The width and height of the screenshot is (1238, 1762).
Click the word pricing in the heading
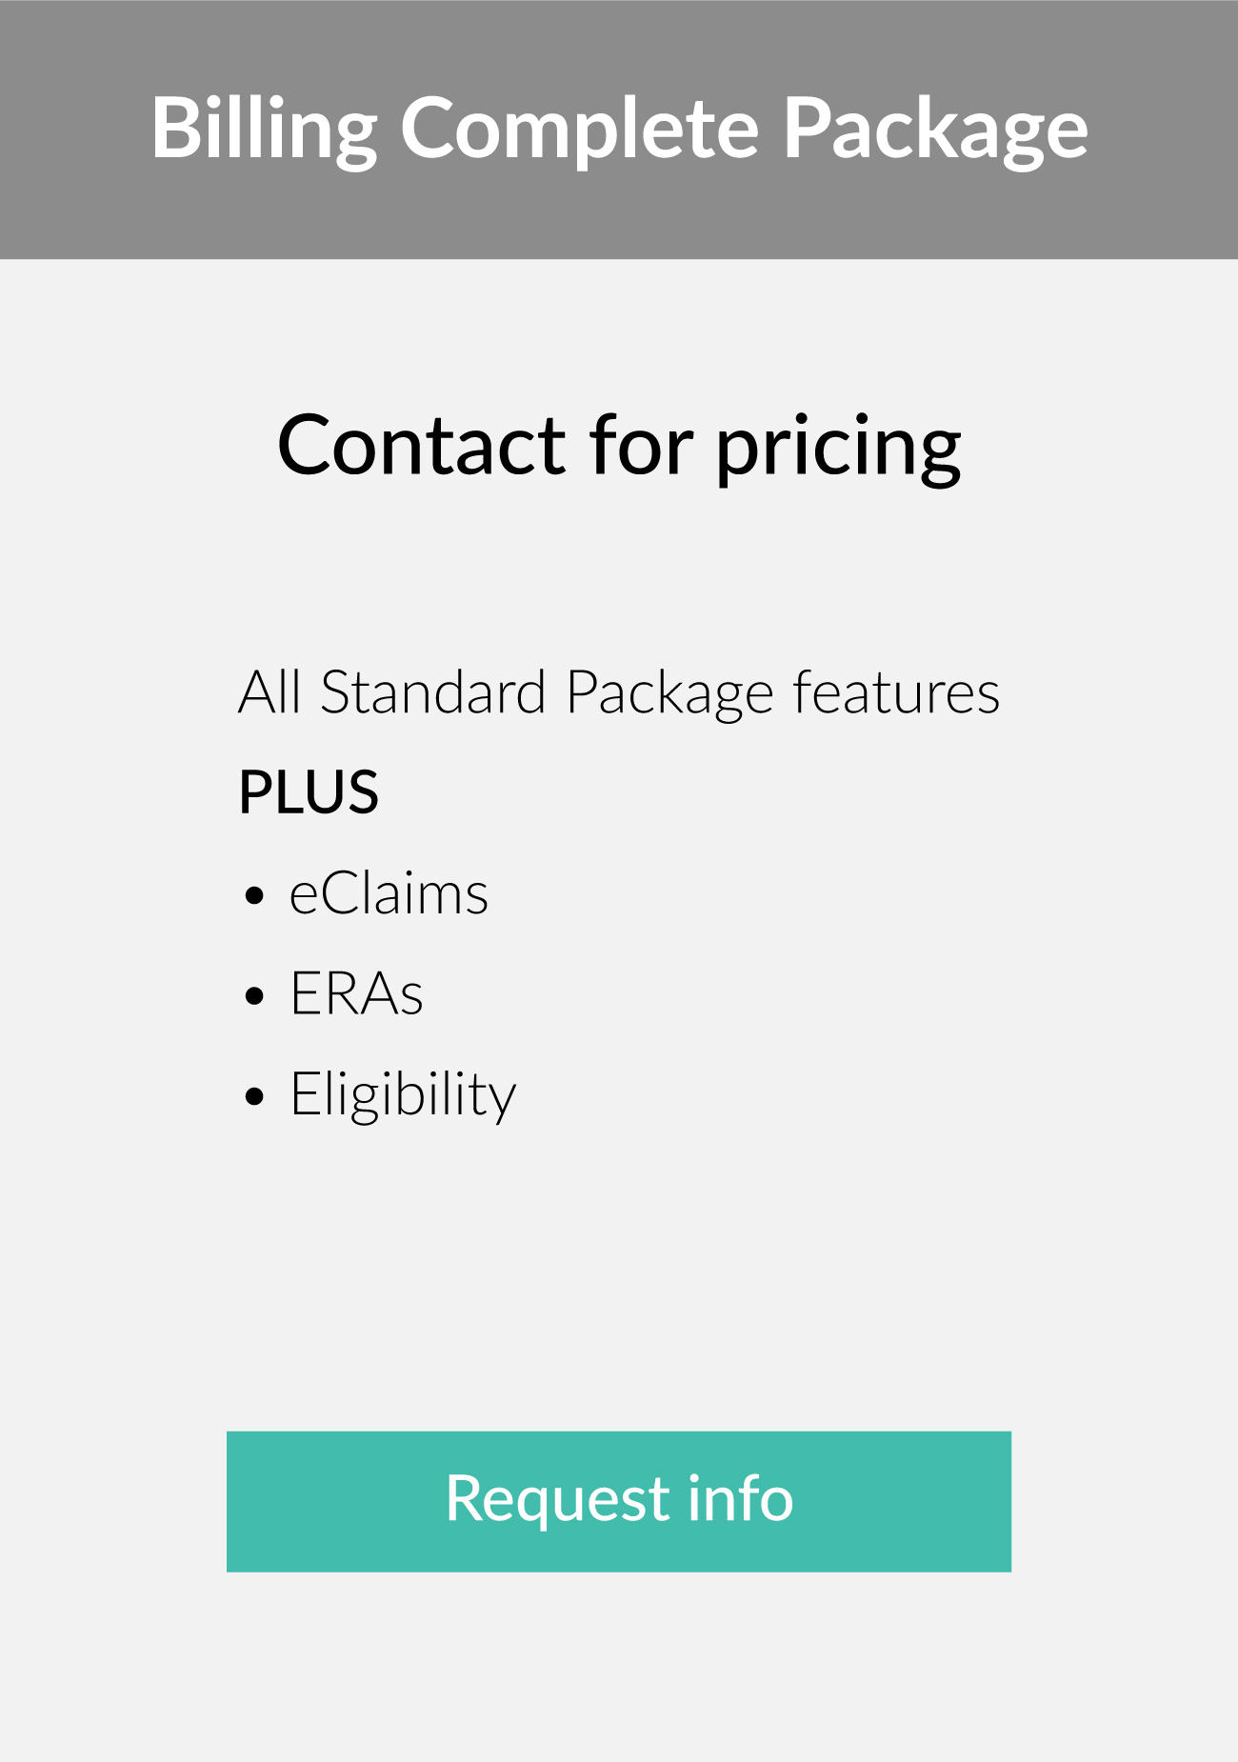(x=838, y=448)
